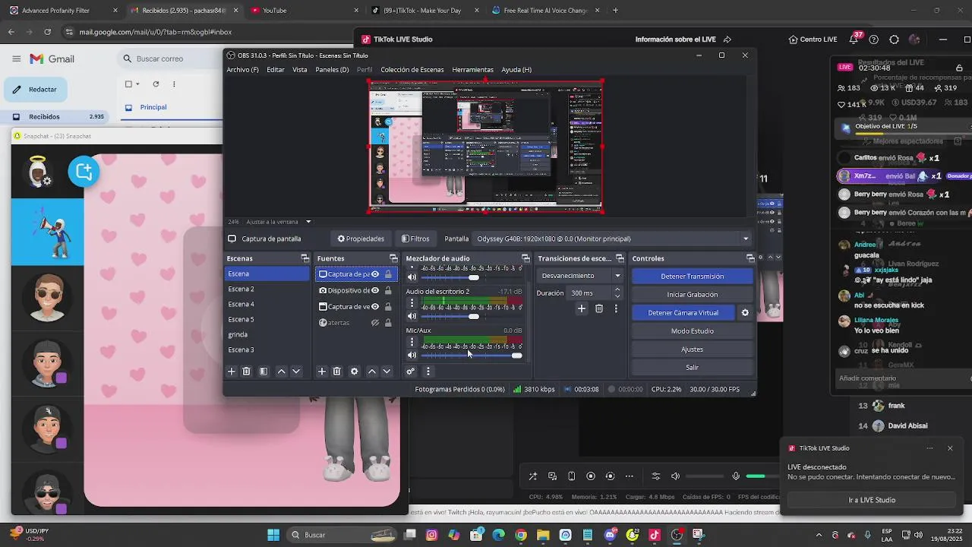Open Colección de Escenas menu
Screen dimensions: 972x547
tap(412, 70)
